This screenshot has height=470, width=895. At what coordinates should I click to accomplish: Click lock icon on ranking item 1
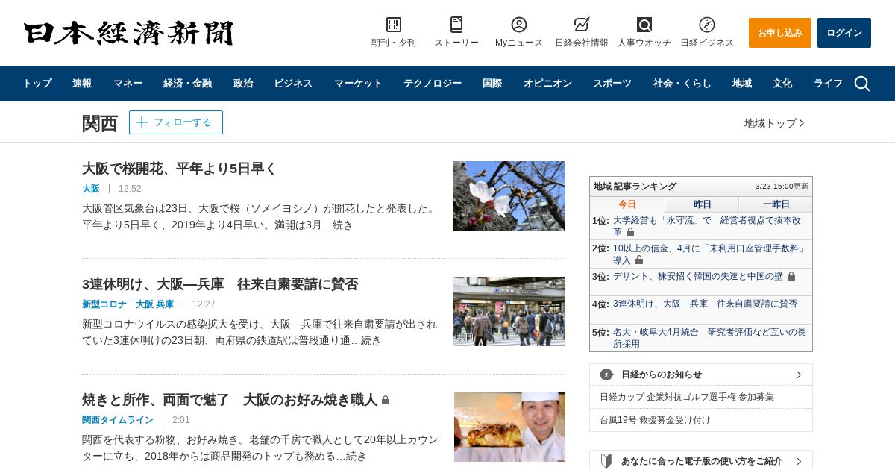point(630,232)
